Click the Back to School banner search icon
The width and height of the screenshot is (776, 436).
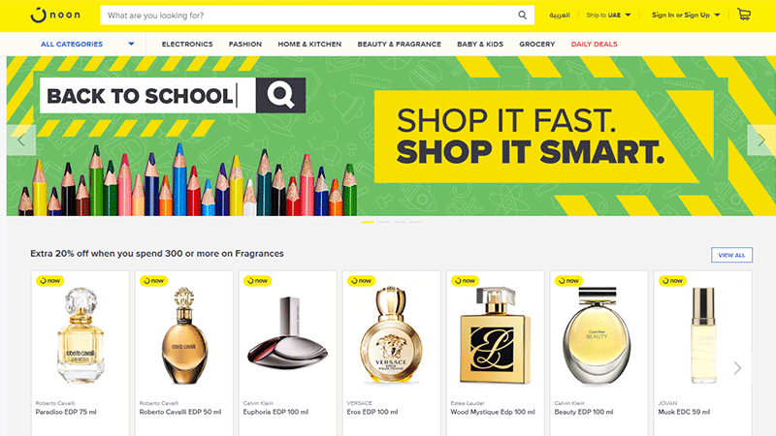tap(280, 95)
